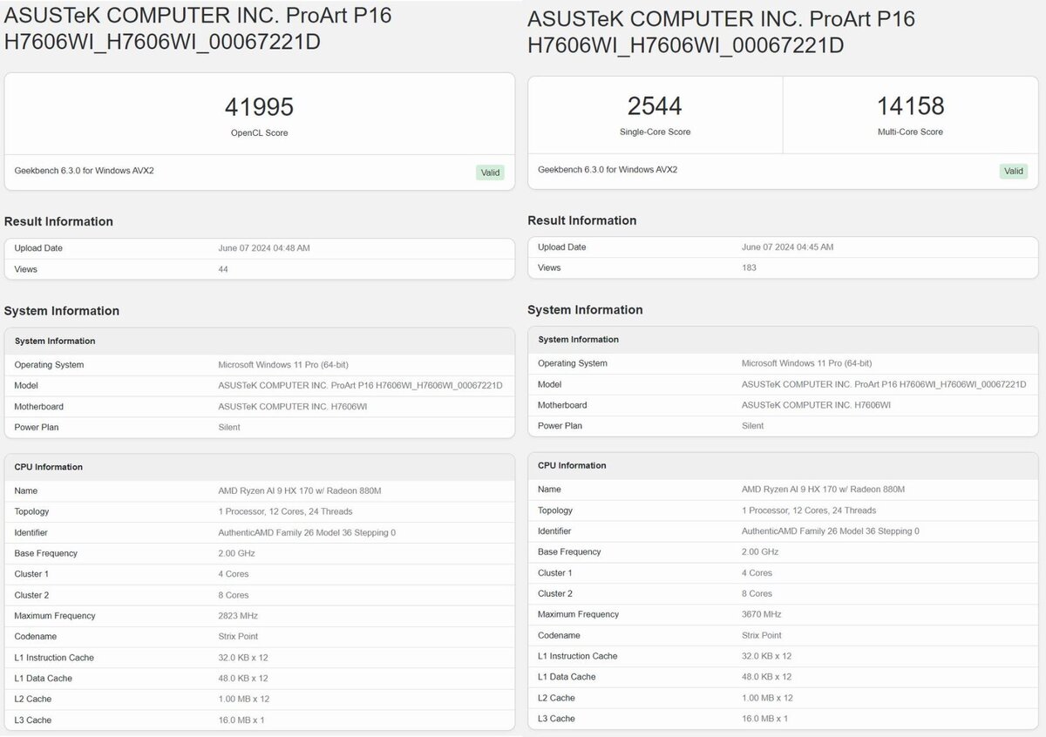Select the 41995 OpenCL score value
The width and height of the screenshot is (1046, 737).
(260, 107)
